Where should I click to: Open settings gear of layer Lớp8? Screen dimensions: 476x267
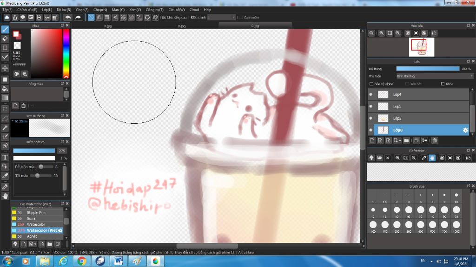(x=465, y=130)
